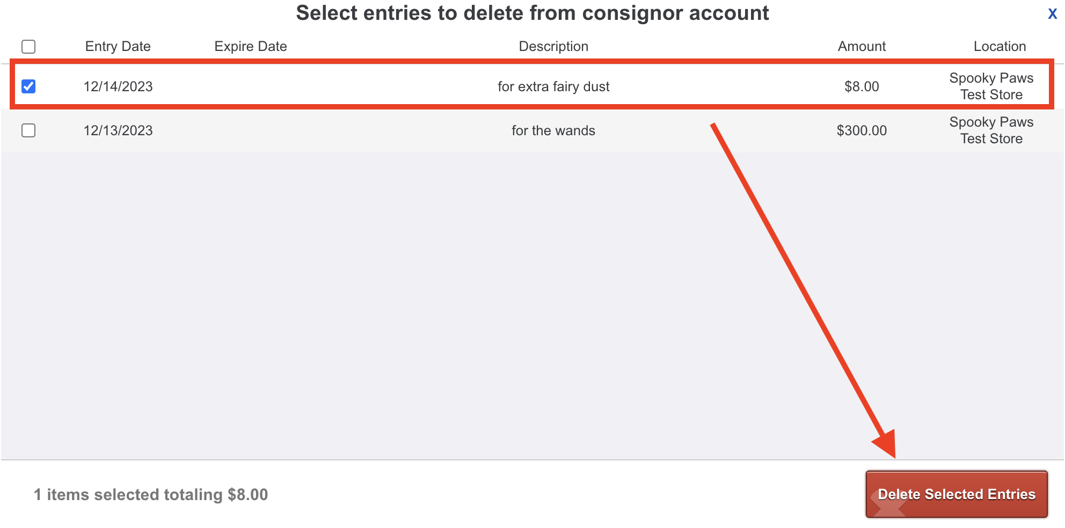Click the Entry Date column header
This screenshot has height=528, width=1065.
[x=118, y=47]
